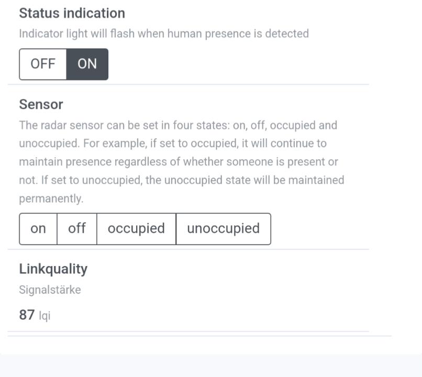Select the Signalstärke label text

point(50,290)
